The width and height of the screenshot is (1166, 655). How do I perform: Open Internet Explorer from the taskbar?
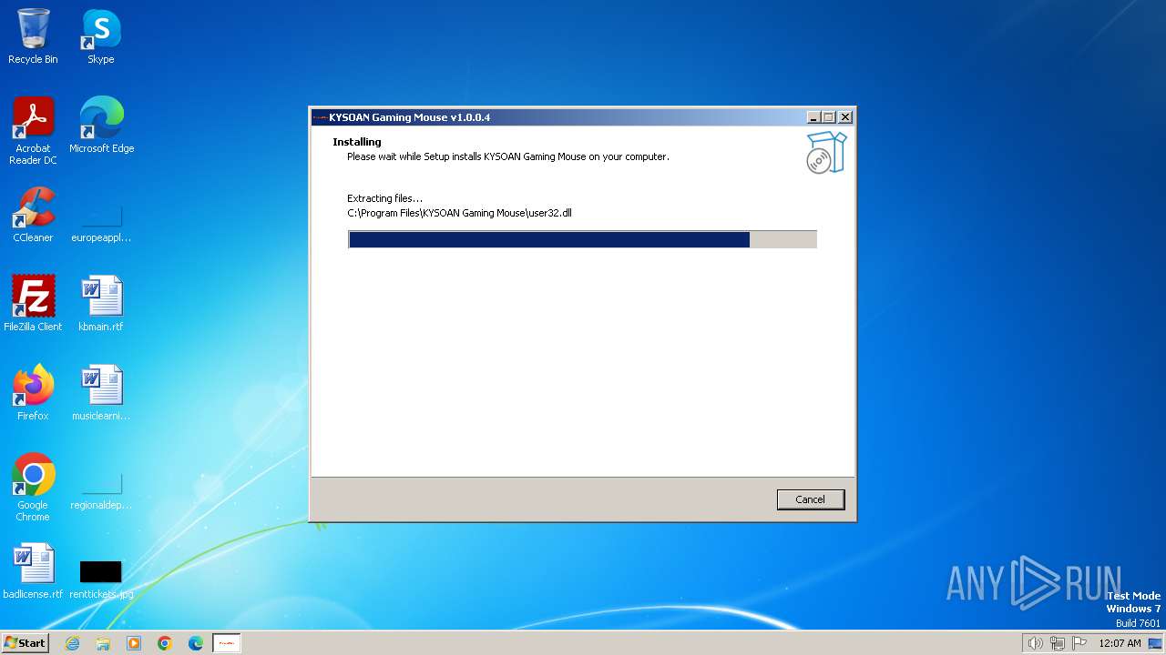(x=72, y=643)
